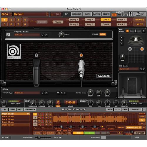Select previous cabinet model with left arrow
The height and width of the screenshot is (147, 147).
coord(42,35)
